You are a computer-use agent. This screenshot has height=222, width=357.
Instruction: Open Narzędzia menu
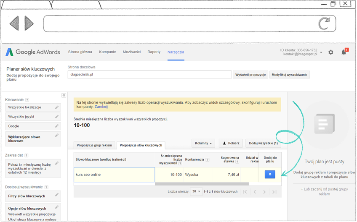pyautogui.click(x=176, y=52)
